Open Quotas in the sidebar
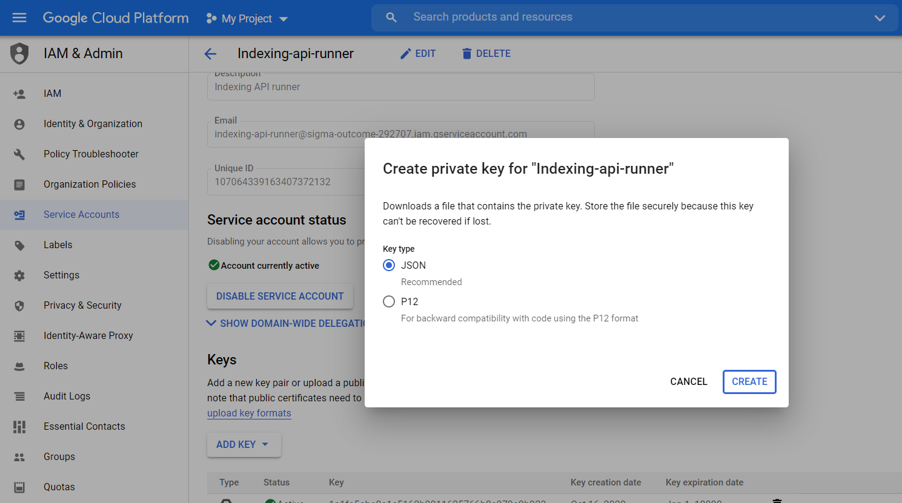 click(59, 487)
